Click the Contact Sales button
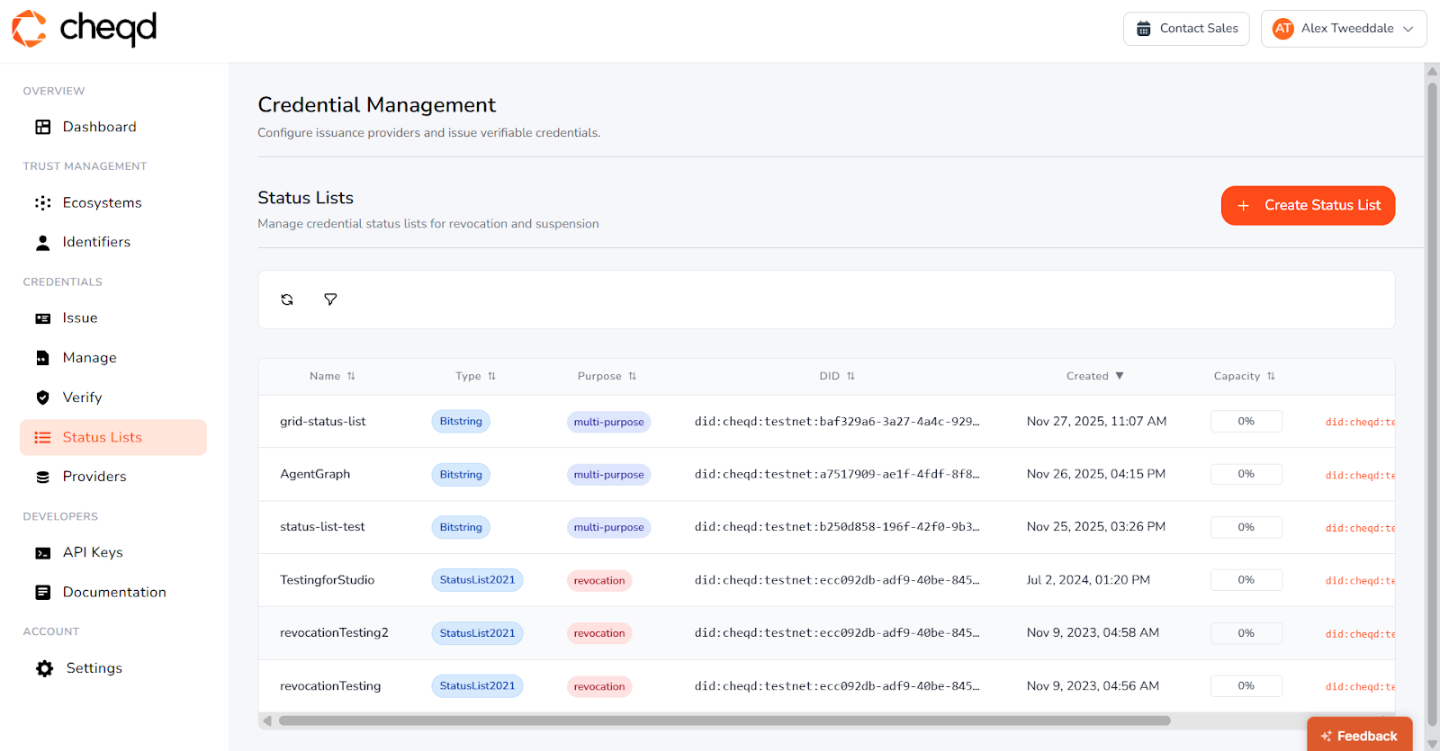This screenshot has width=1440, height=751. pos(1185,29)
